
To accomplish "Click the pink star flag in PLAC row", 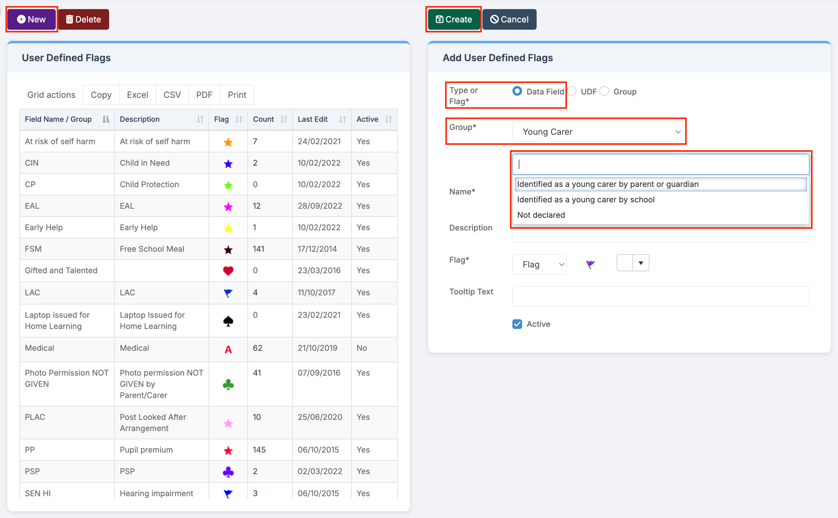I will [228, 423].
